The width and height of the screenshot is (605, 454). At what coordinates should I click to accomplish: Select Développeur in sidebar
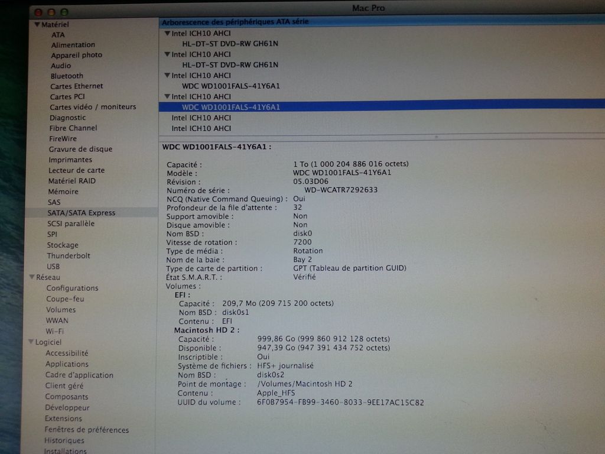point(67,407)
